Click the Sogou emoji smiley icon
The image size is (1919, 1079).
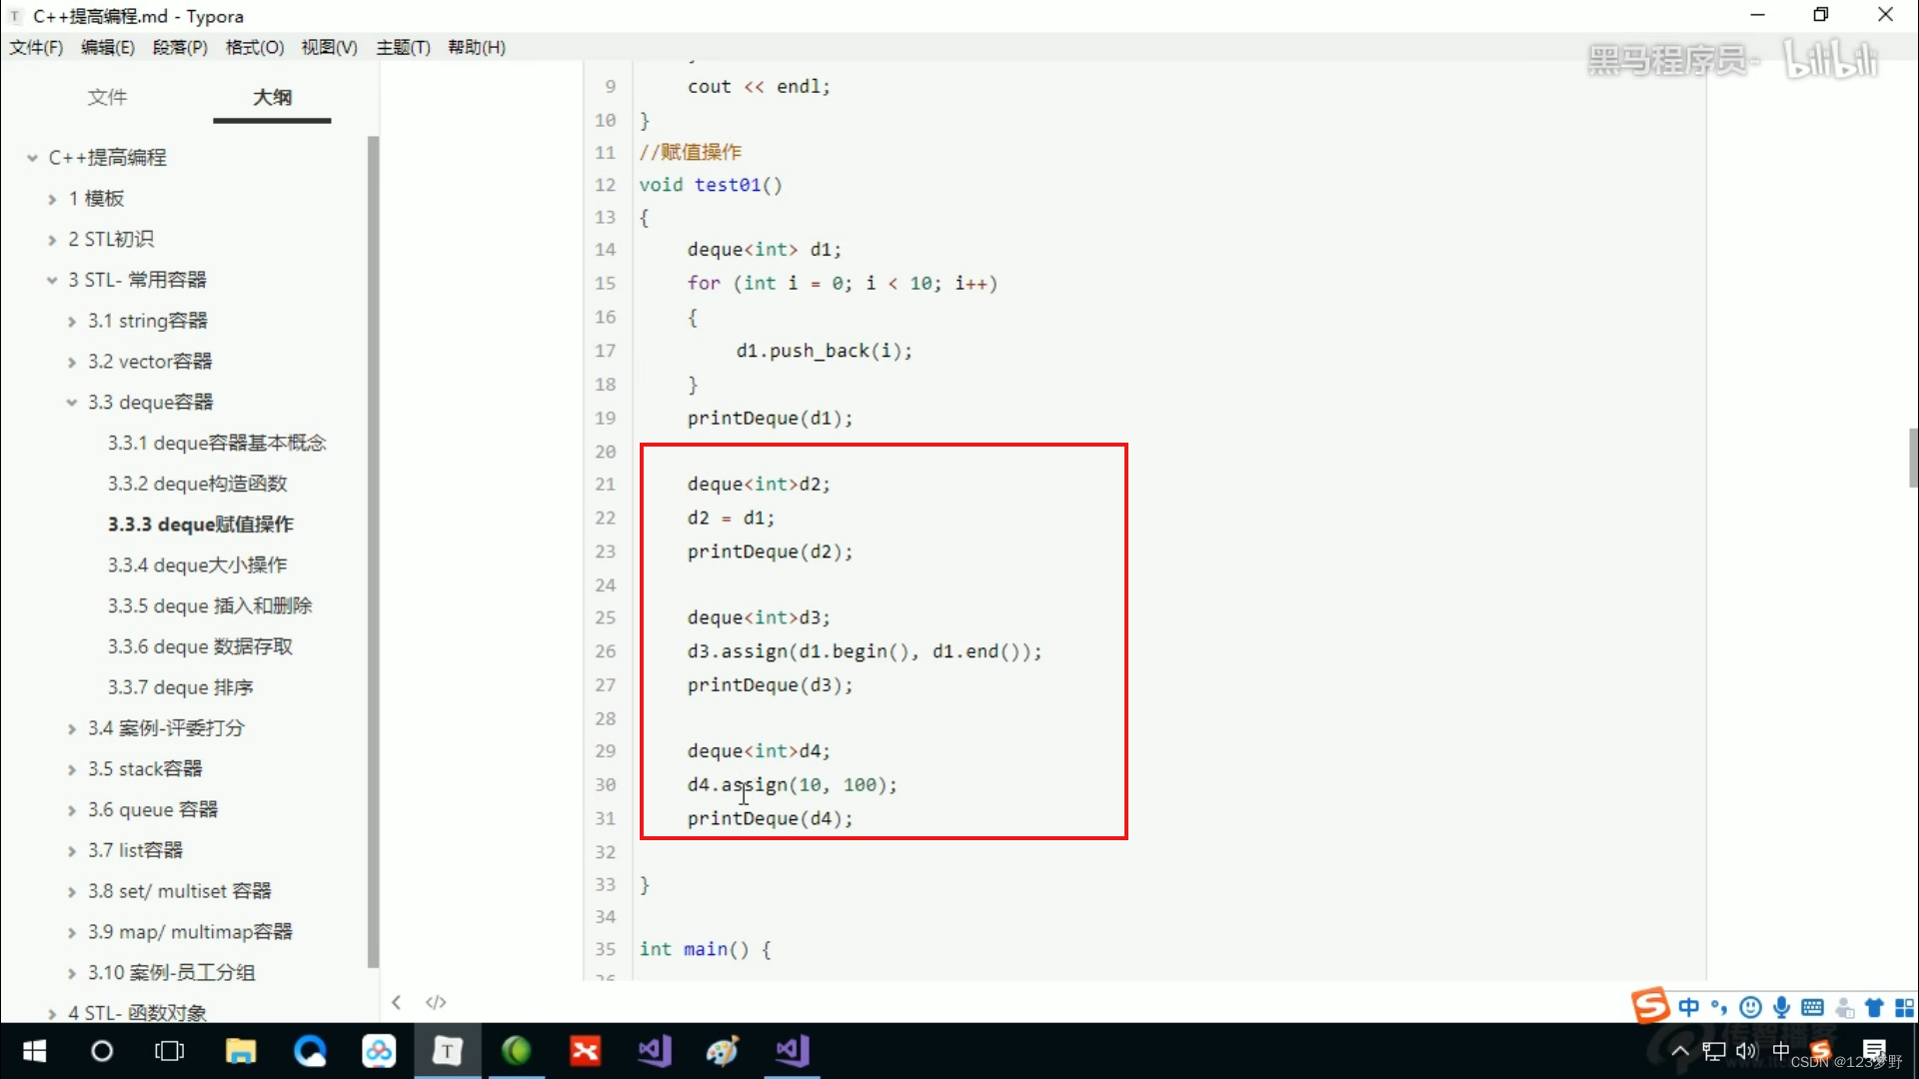tap(1750, 1007)
